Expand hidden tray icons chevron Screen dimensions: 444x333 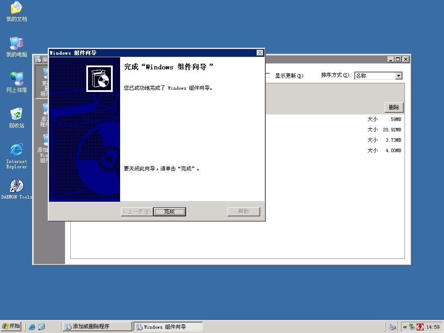(405, 327)
